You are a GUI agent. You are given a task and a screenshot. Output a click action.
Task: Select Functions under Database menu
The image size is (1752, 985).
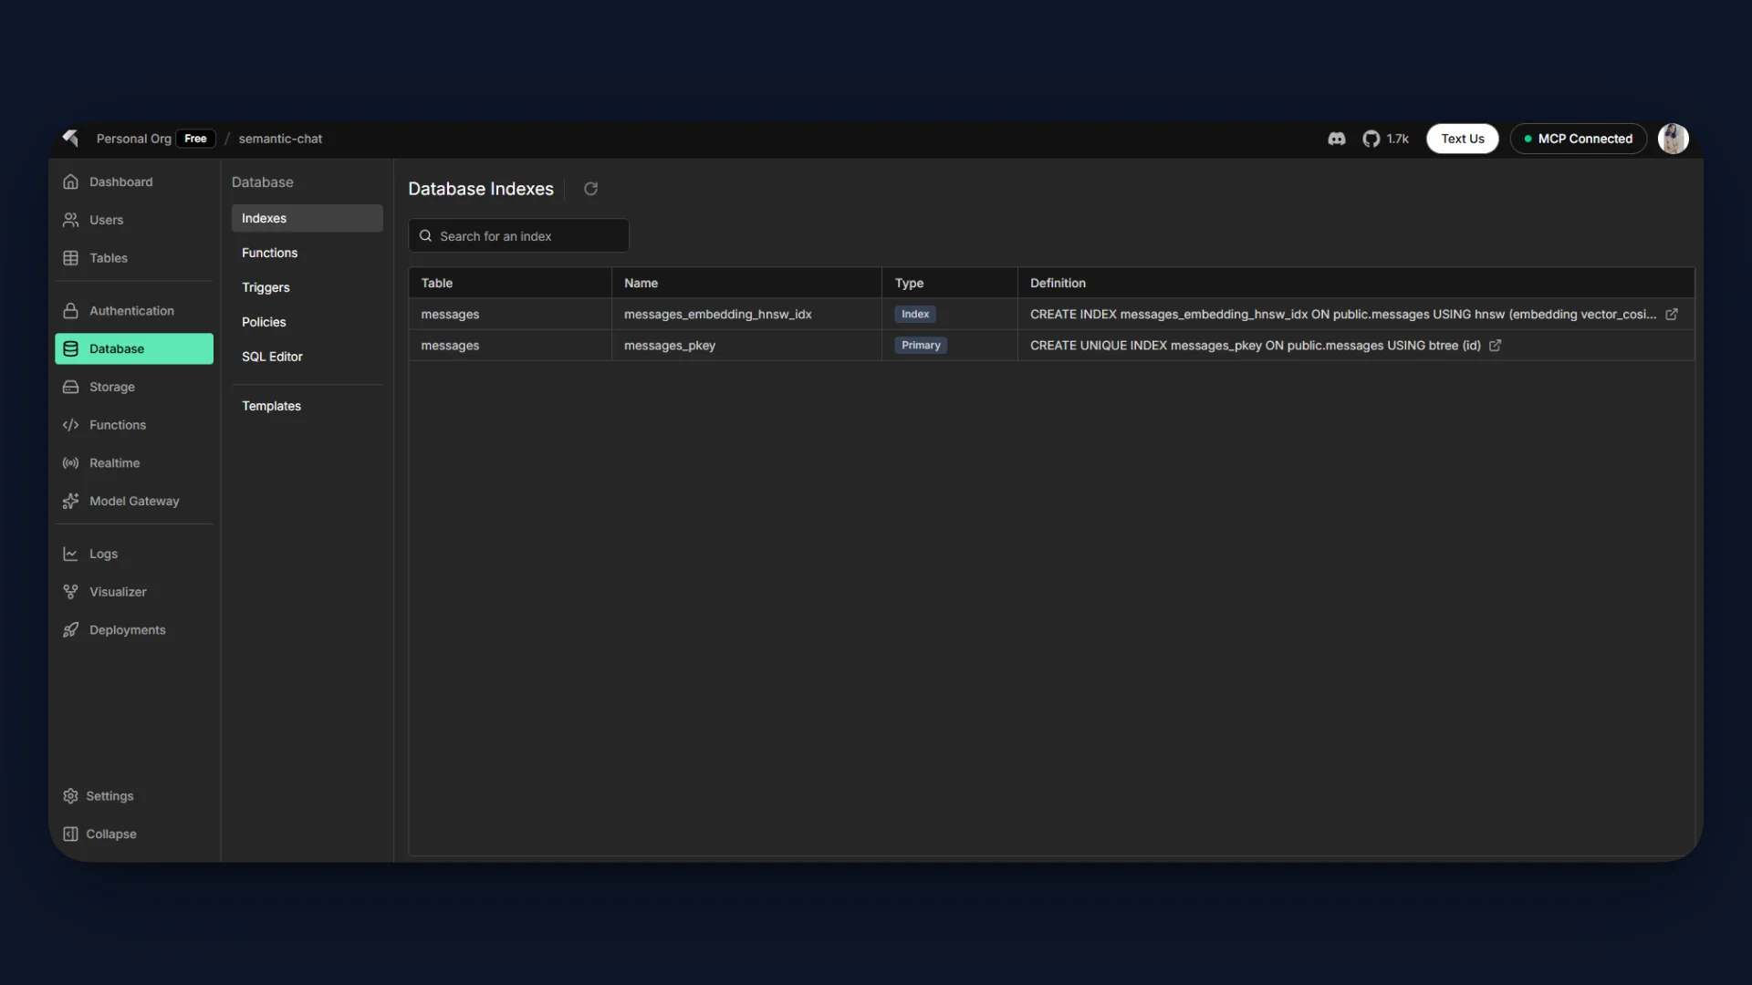(269, 253)
